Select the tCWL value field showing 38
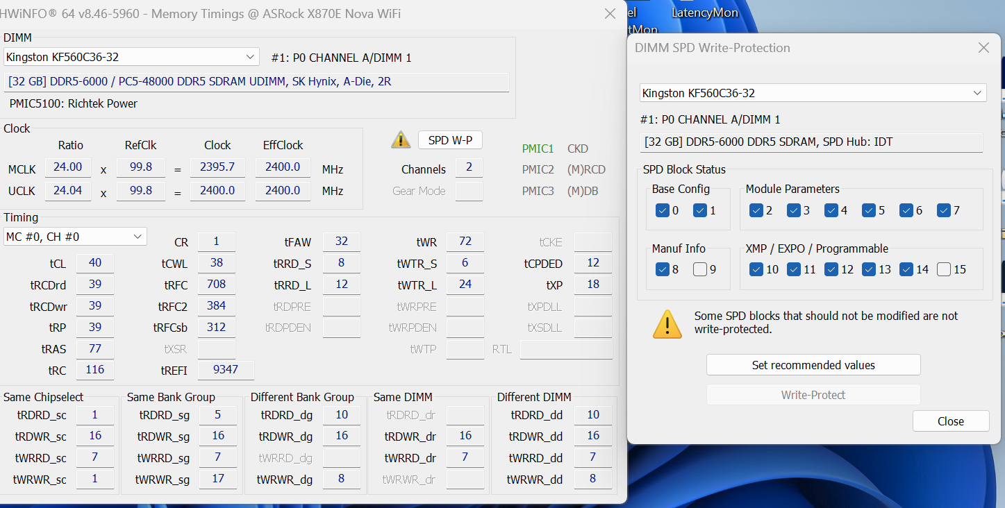This screenshot has width=1005, height=508. click(217, 264)
